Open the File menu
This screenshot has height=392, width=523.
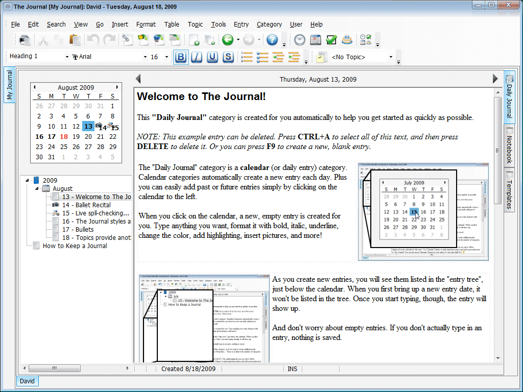click(15, 24)
